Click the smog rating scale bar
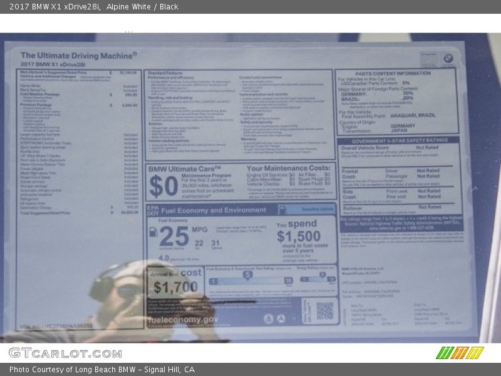 (x=318, y=279)
